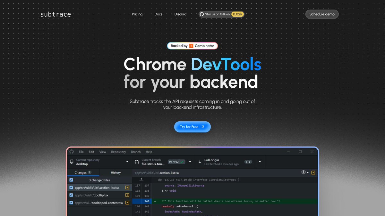The width and height of the screenshot is (385, 216).
Task: Click the subtrace logo
Action: click(x=56, y=14)
